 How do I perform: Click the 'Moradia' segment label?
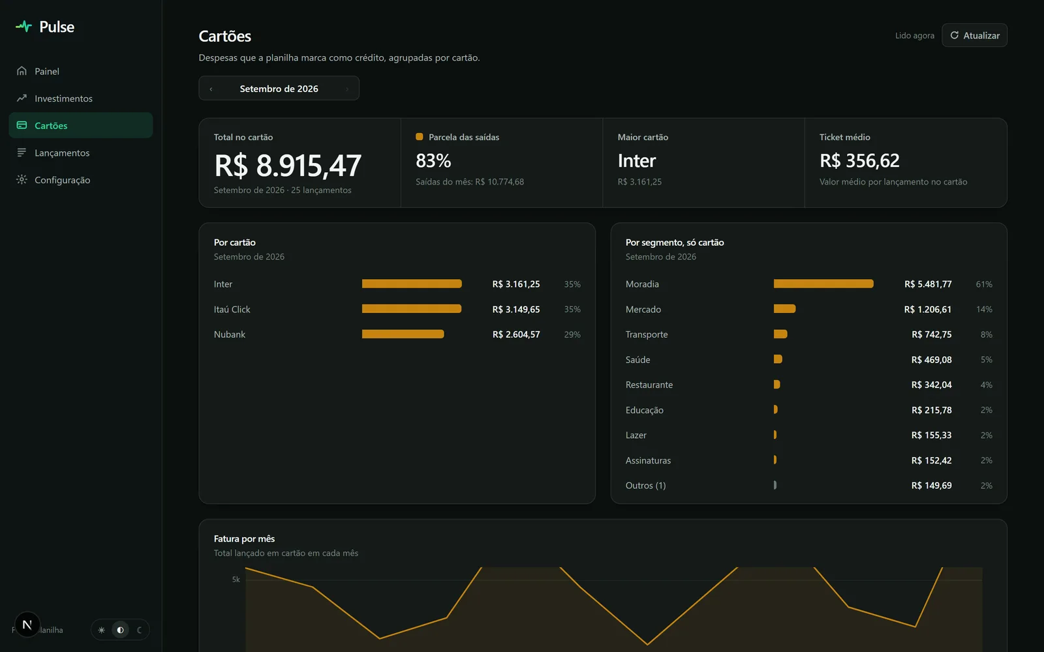point(642,284)
